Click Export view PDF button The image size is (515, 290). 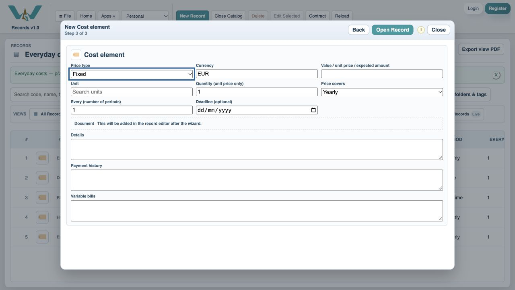[x=481, y=49]
